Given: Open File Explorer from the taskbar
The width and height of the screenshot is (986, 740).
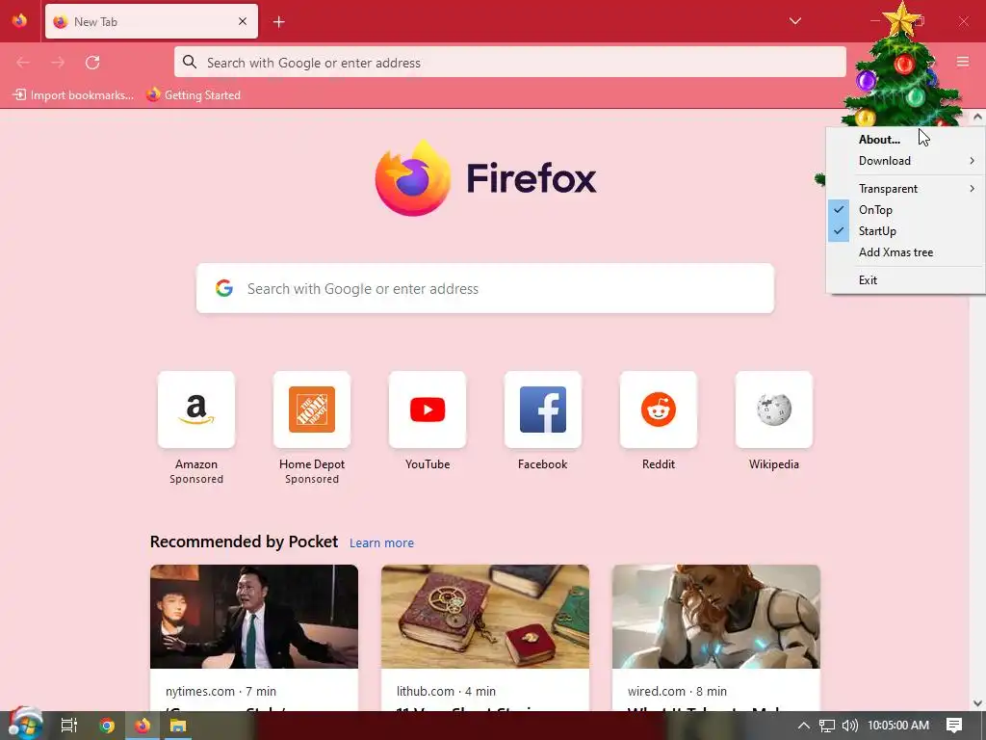Looking at the screenshot, I should click(178, 726).
